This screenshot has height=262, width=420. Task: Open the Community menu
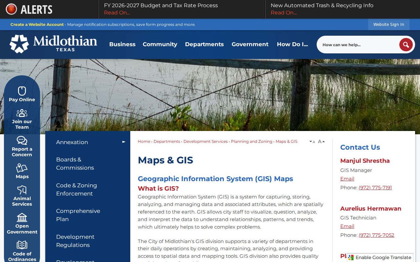click(x=160, y=44)
